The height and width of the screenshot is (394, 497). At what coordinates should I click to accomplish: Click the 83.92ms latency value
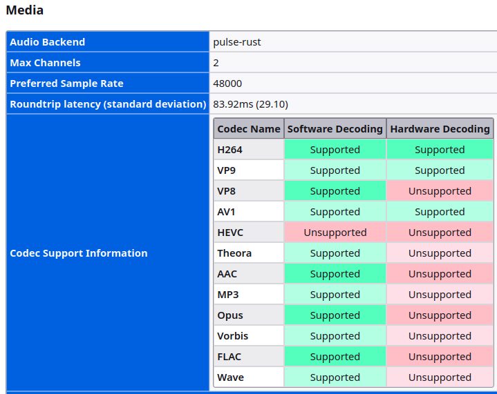point(250,104)
